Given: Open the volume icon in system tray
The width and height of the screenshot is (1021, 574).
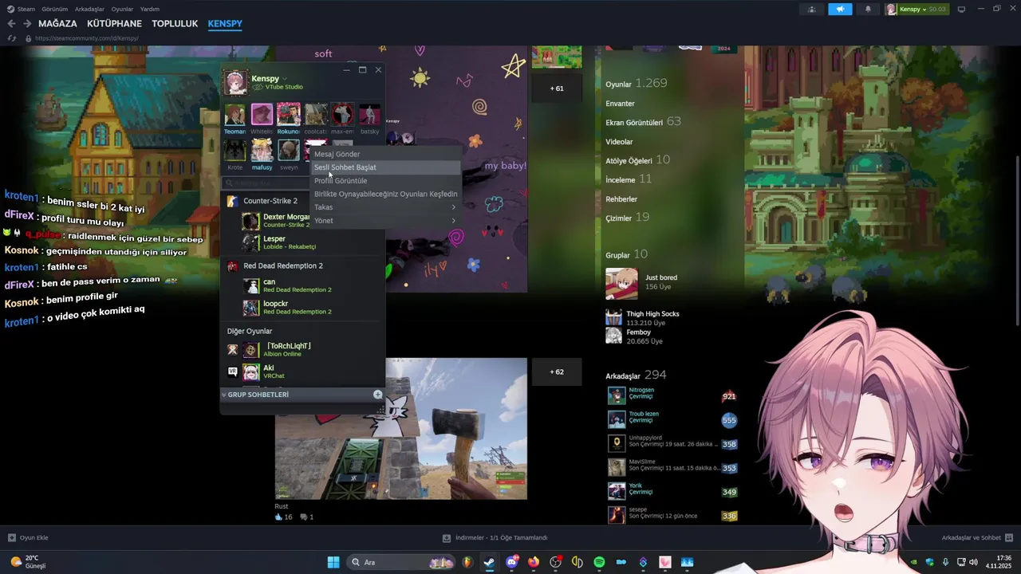Looking at the screenshot, I should click(973, 562).
